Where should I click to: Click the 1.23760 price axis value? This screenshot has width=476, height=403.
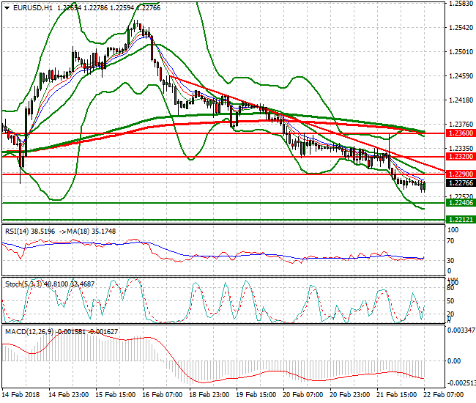[x=461, y=125]
